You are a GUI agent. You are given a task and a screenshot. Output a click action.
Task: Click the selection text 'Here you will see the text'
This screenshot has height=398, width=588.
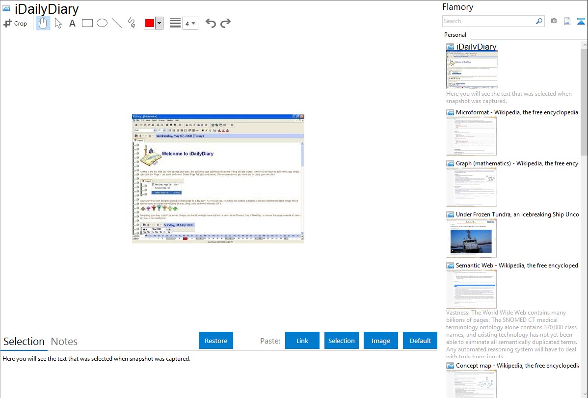(x=96, y=359)
